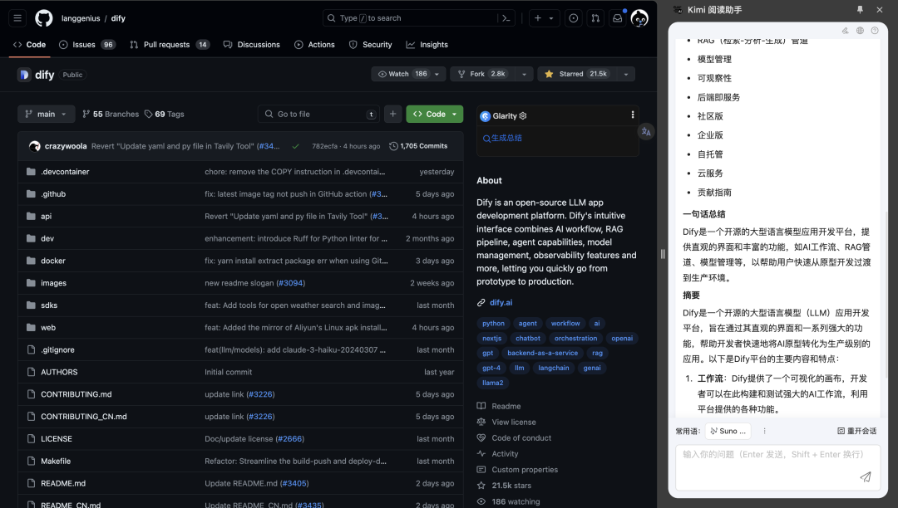This screenshot has height=508, width=898.
Task: Open more options next to Suno phrase
Action: [765, 431]
